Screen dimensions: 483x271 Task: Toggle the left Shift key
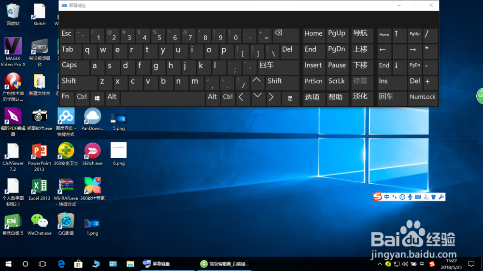click(79, 83)
